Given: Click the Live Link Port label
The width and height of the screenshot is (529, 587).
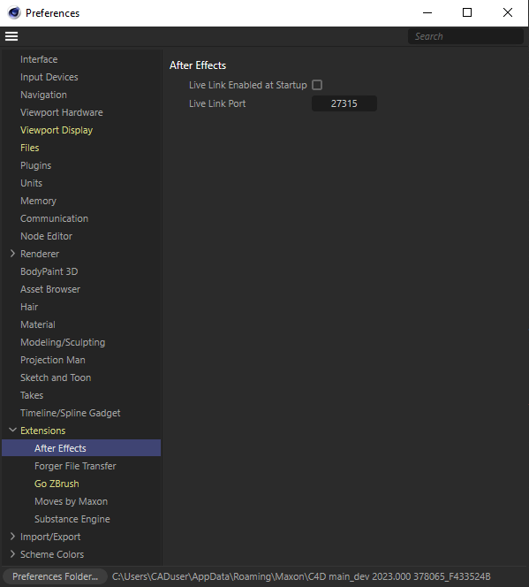Looking at the screenshot, I should point(217,103).
